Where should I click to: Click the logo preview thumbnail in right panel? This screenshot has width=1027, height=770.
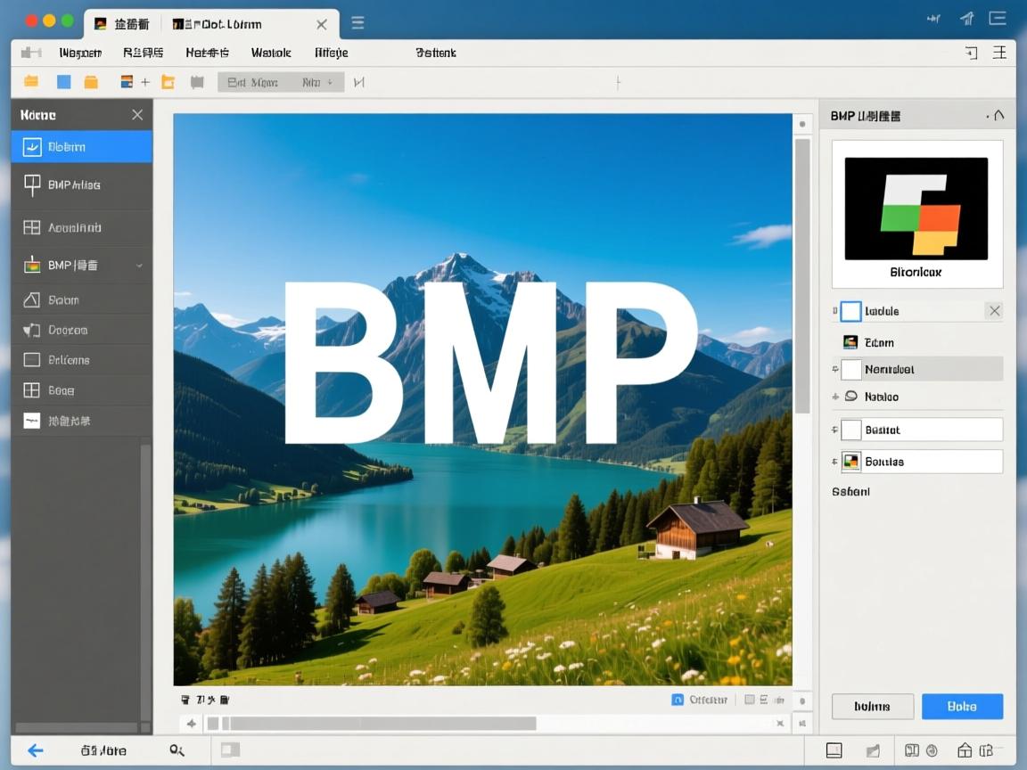coord(916,209)
